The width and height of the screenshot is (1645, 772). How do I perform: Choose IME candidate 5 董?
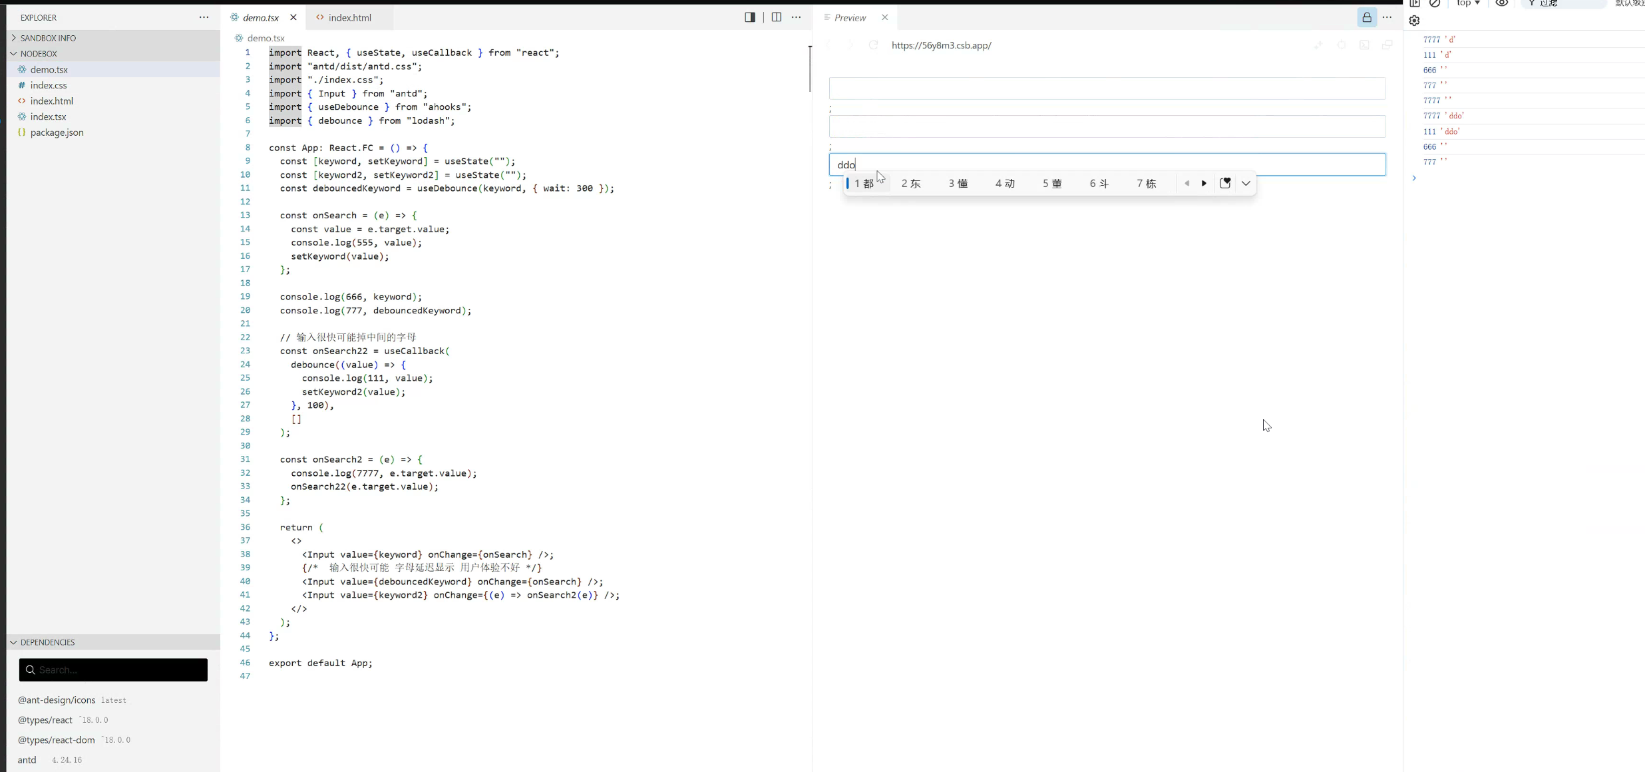pyautogui.click(x=1052, y=184)
